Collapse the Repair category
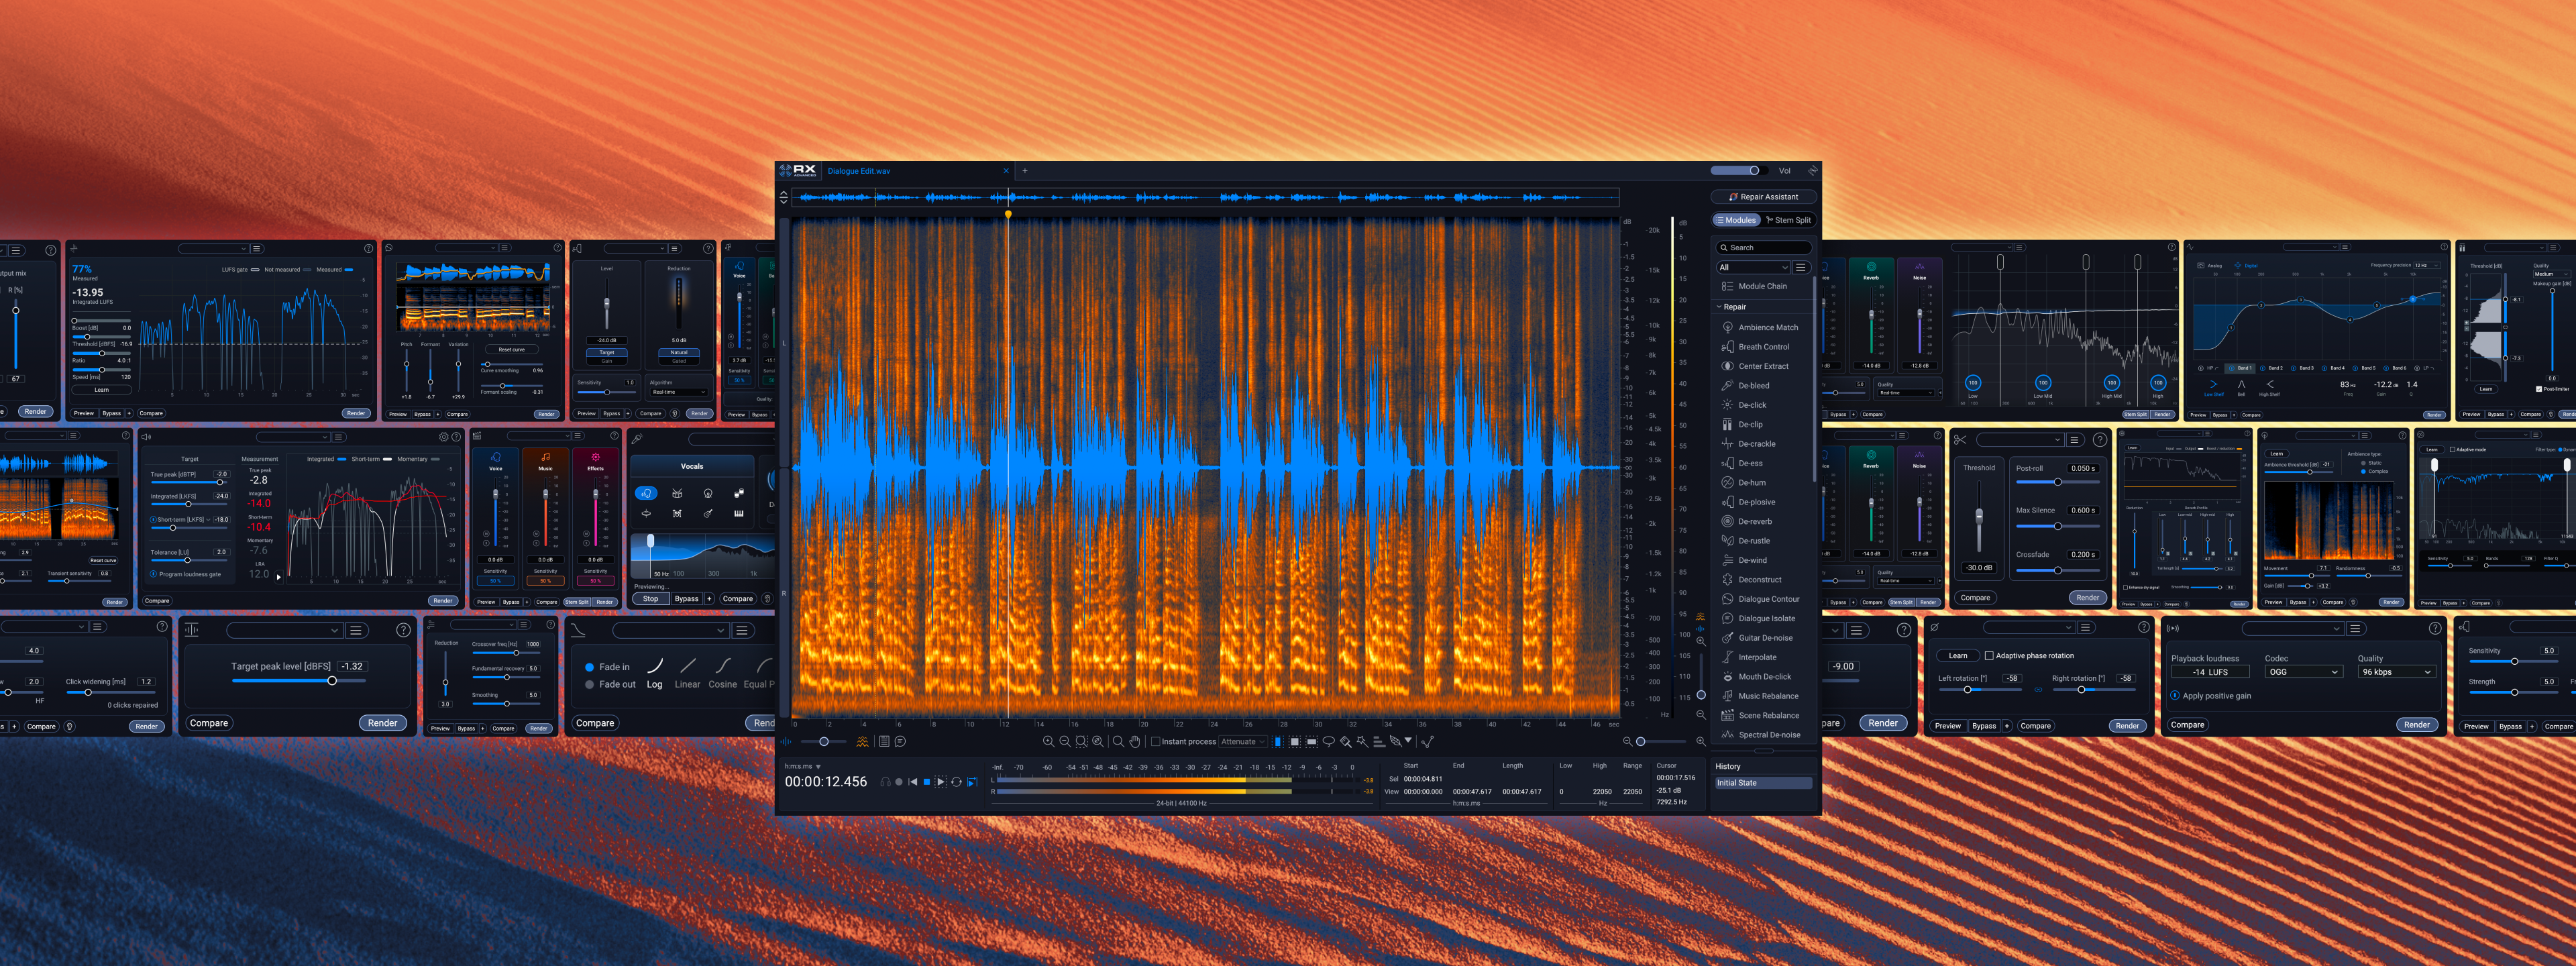This screenshot has height=966, width=2576. [1720, 307]
